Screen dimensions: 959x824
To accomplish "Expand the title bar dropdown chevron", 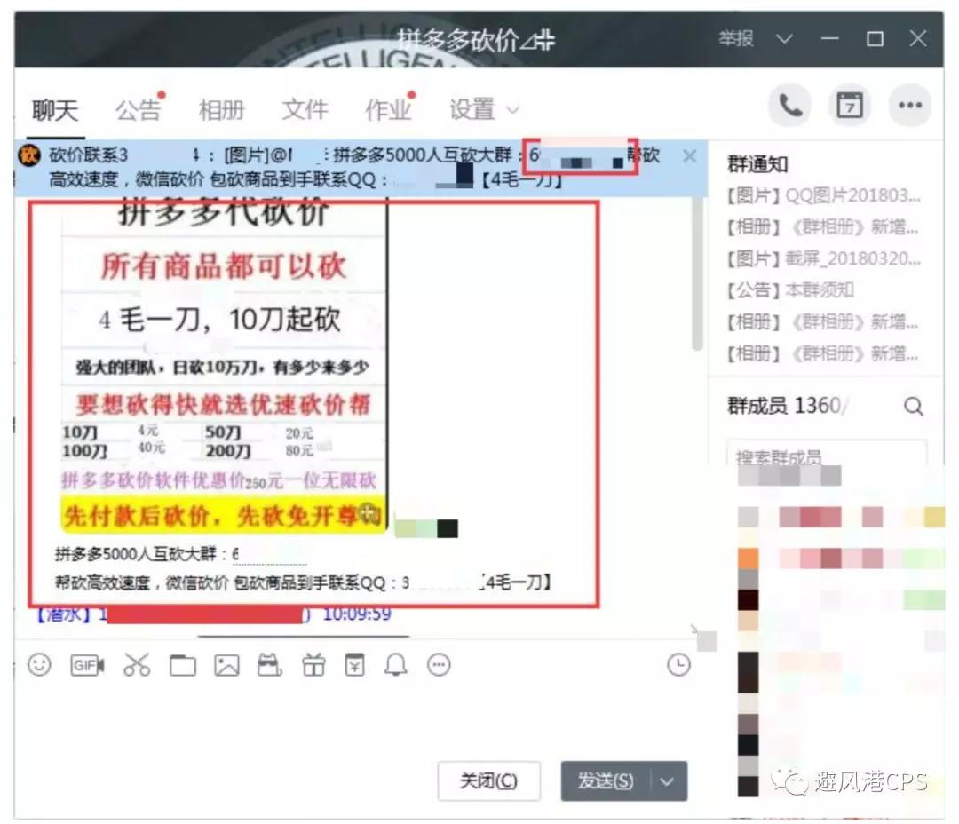I will [x=784, y=38].
